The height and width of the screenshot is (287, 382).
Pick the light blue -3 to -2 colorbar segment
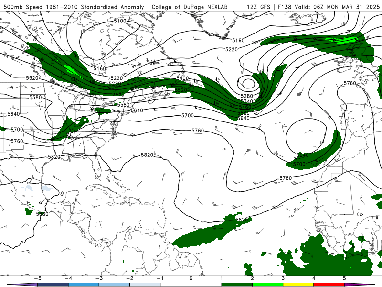click(x=114, y=285)
